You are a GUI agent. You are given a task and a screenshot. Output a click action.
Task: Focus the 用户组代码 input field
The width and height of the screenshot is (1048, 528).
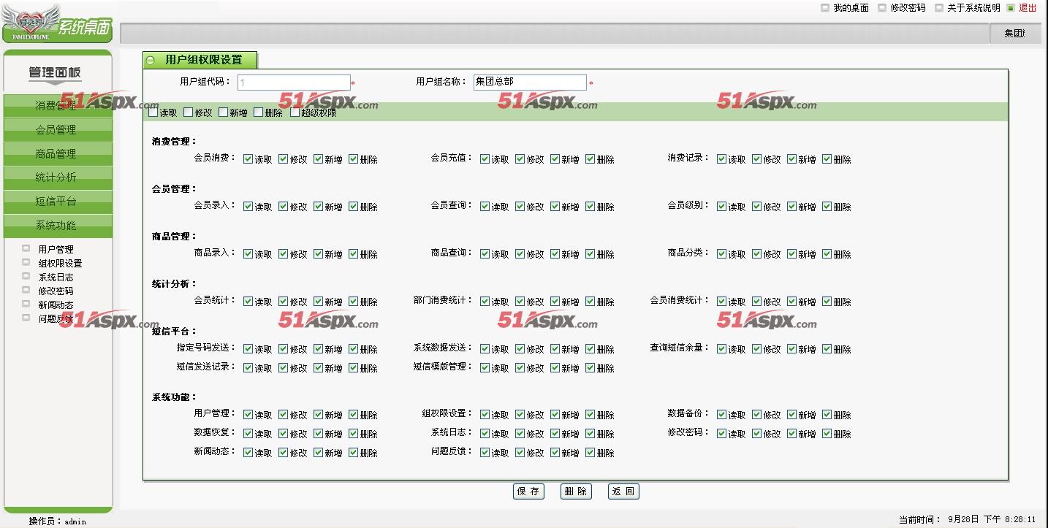point(293,83)
